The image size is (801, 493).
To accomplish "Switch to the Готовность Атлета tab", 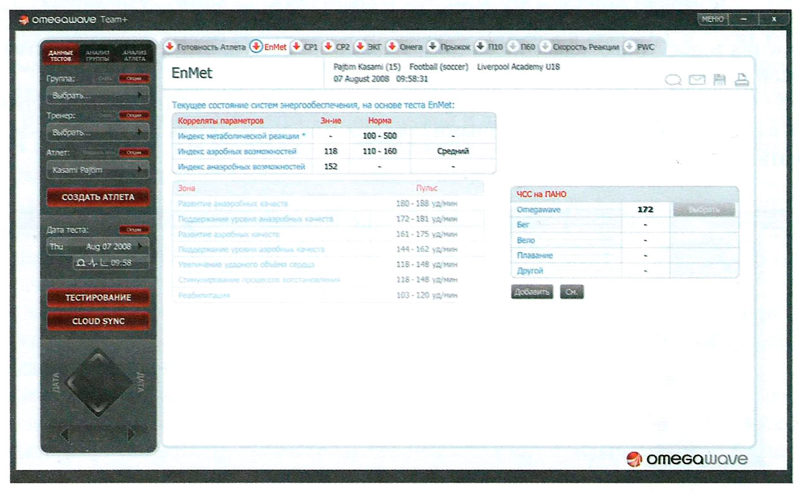I will [x=206, y=47].
